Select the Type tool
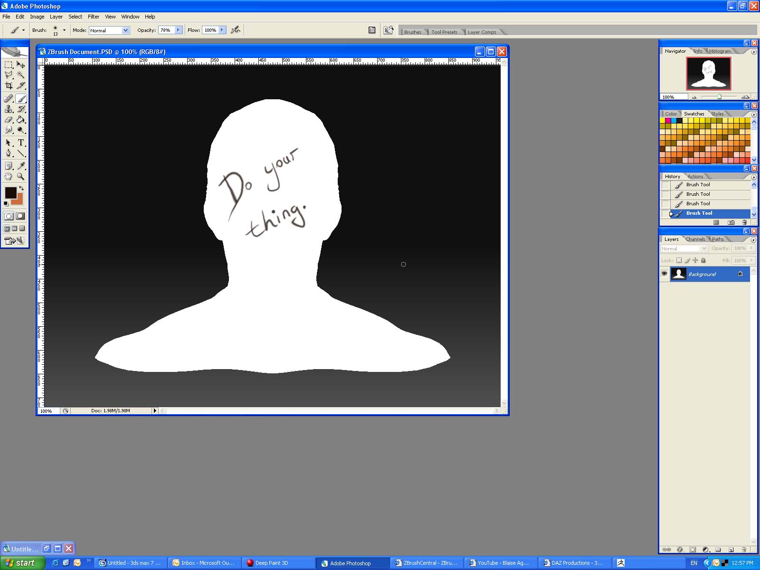760x570 pixels. (21, 142)
